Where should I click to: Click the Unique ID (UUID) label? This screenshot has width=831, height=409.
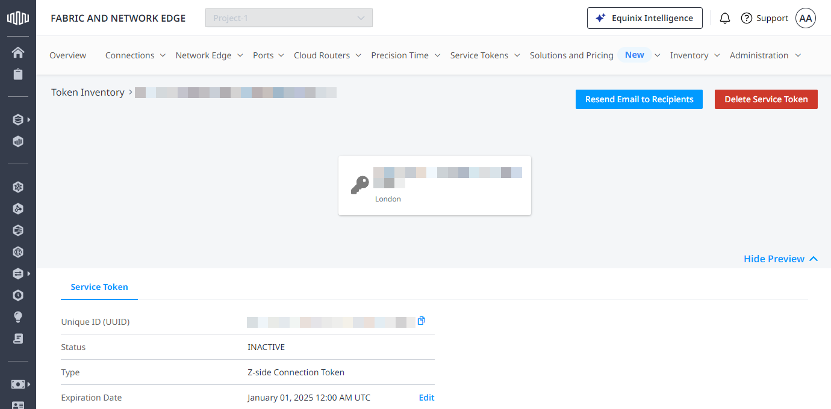point(95,322)
